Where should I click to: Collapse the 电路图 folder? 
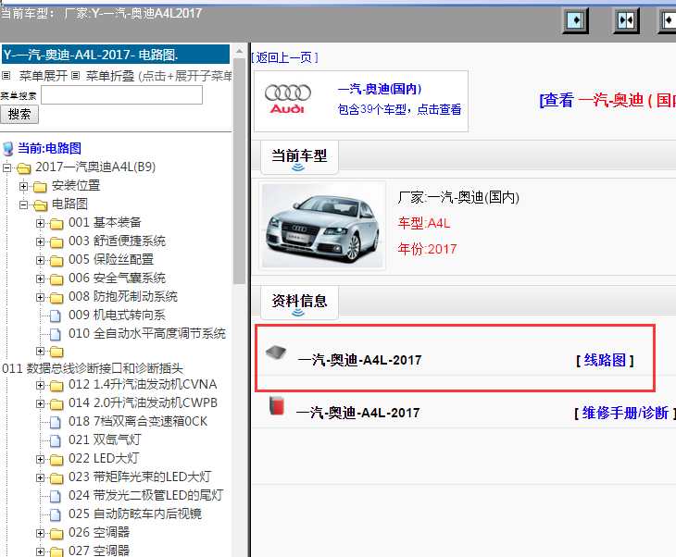point(23,204)
